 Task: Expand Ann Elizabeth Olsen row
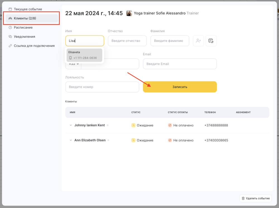click(71, 140)
